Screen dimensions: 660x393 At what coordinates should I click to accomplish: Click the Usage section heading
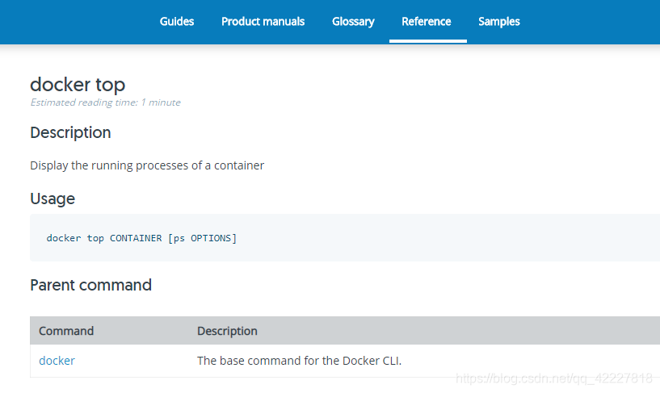(x=53, y=199)
